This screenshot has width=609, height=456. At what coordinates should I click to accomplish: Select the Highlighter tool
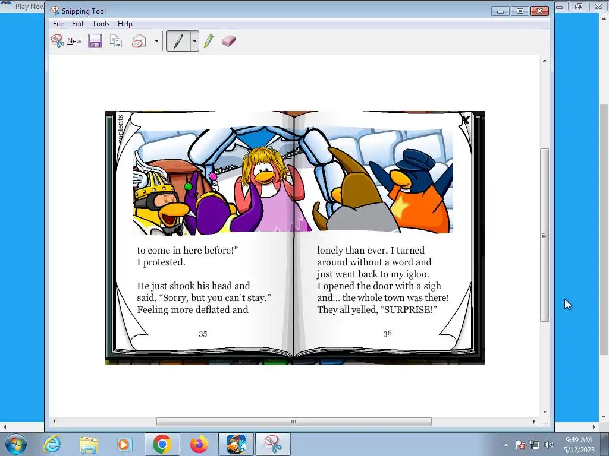209,41
